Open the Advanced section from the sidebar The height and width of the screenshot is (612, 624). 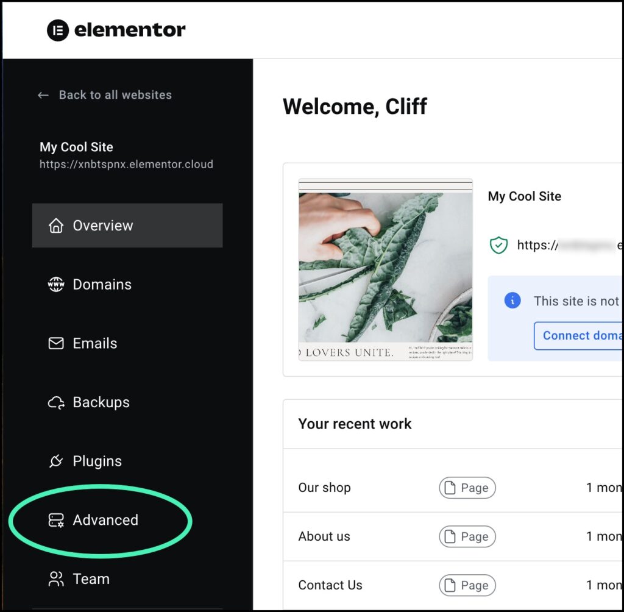(105, 520)
